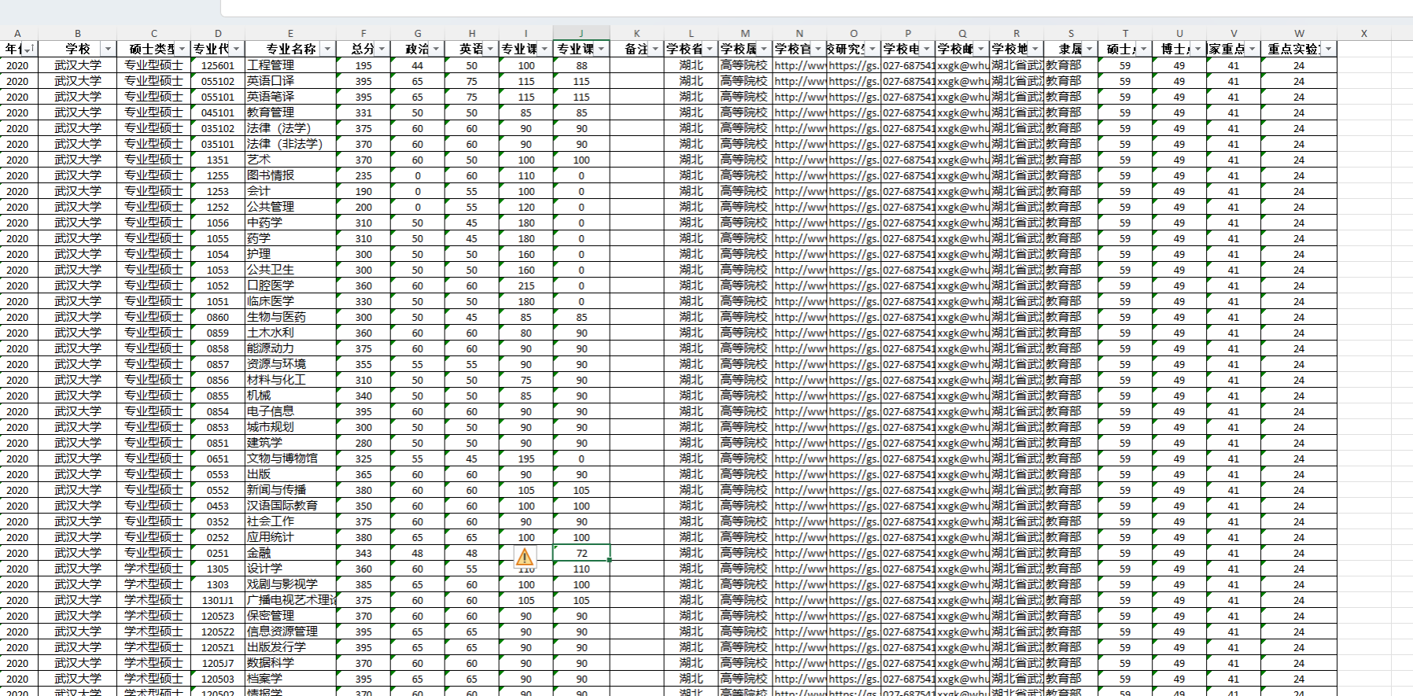The height and width of the screenshot is (696, 1413).
Task: Open the 专业代码 filter dropdown in column D
Action: tap(236, 49)
